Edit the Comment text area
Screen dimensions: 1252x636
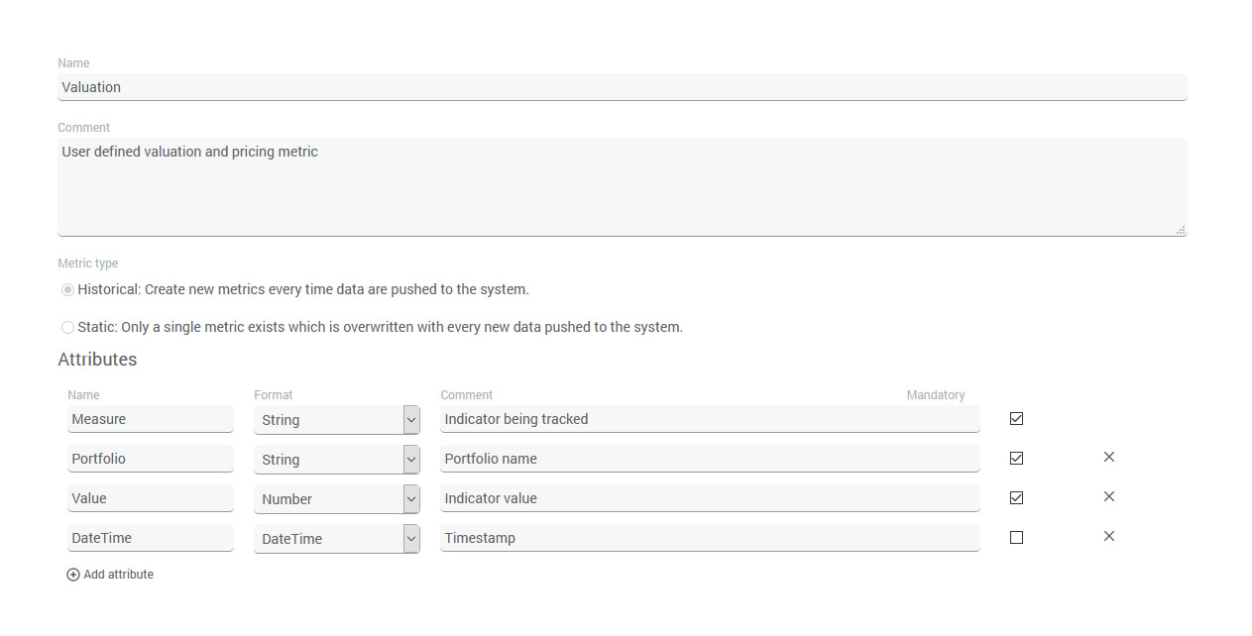pyautogui.click(x=623, y=187)
